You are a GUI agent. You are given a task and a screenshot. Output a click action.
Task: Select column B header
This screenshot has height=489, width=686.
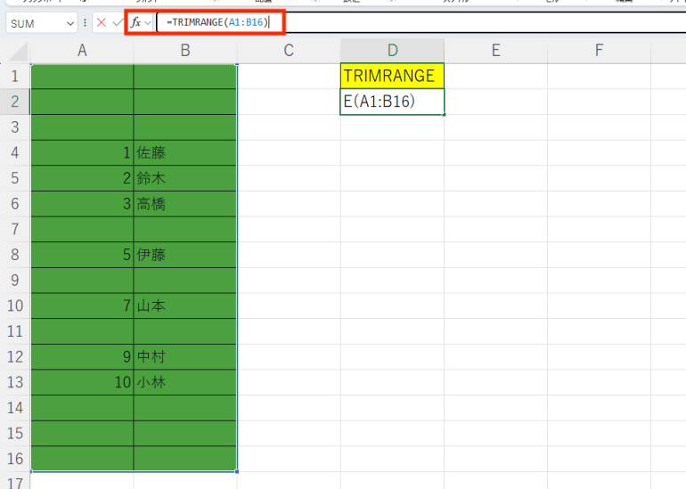tap(185, 51)
